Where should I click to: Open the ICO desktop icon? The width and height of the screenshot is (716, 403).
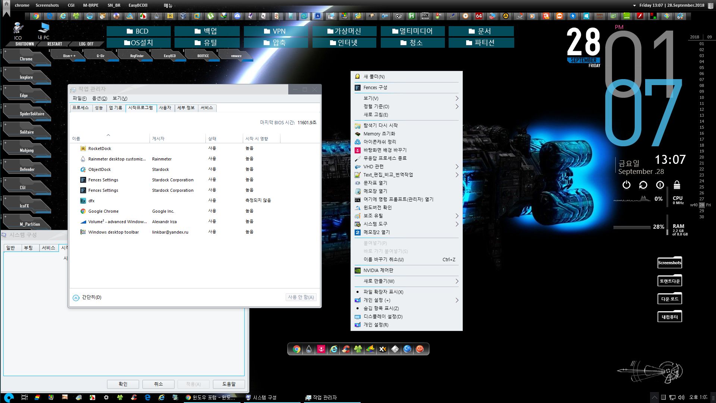point(18,31)
